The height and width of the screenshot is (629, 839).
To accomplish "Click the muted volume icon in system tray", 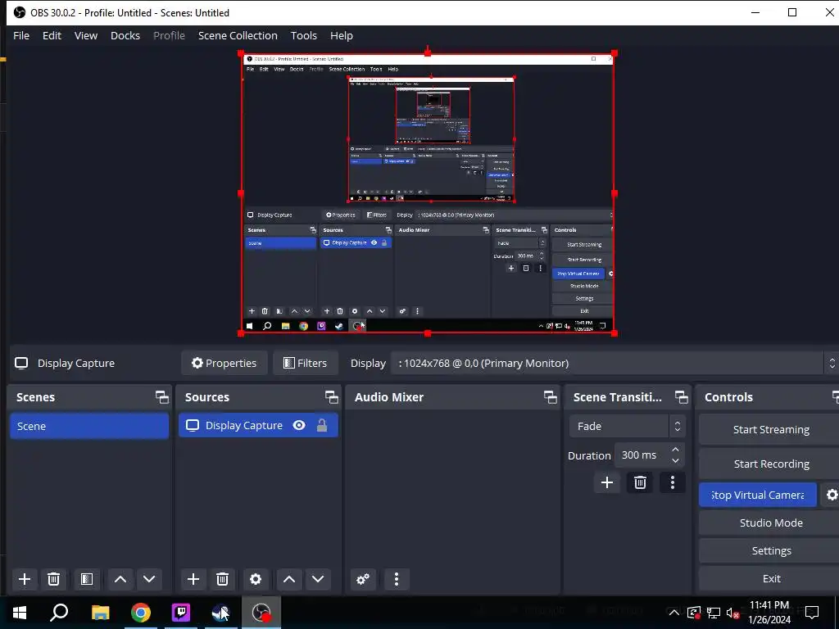I will point(733,613).
